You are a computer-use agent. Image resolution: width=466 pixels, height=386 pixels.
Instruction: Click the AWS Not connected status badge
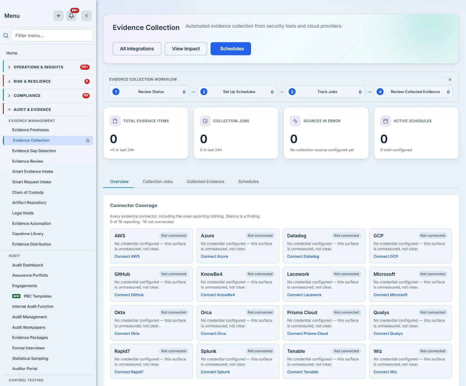pos(174,236)
